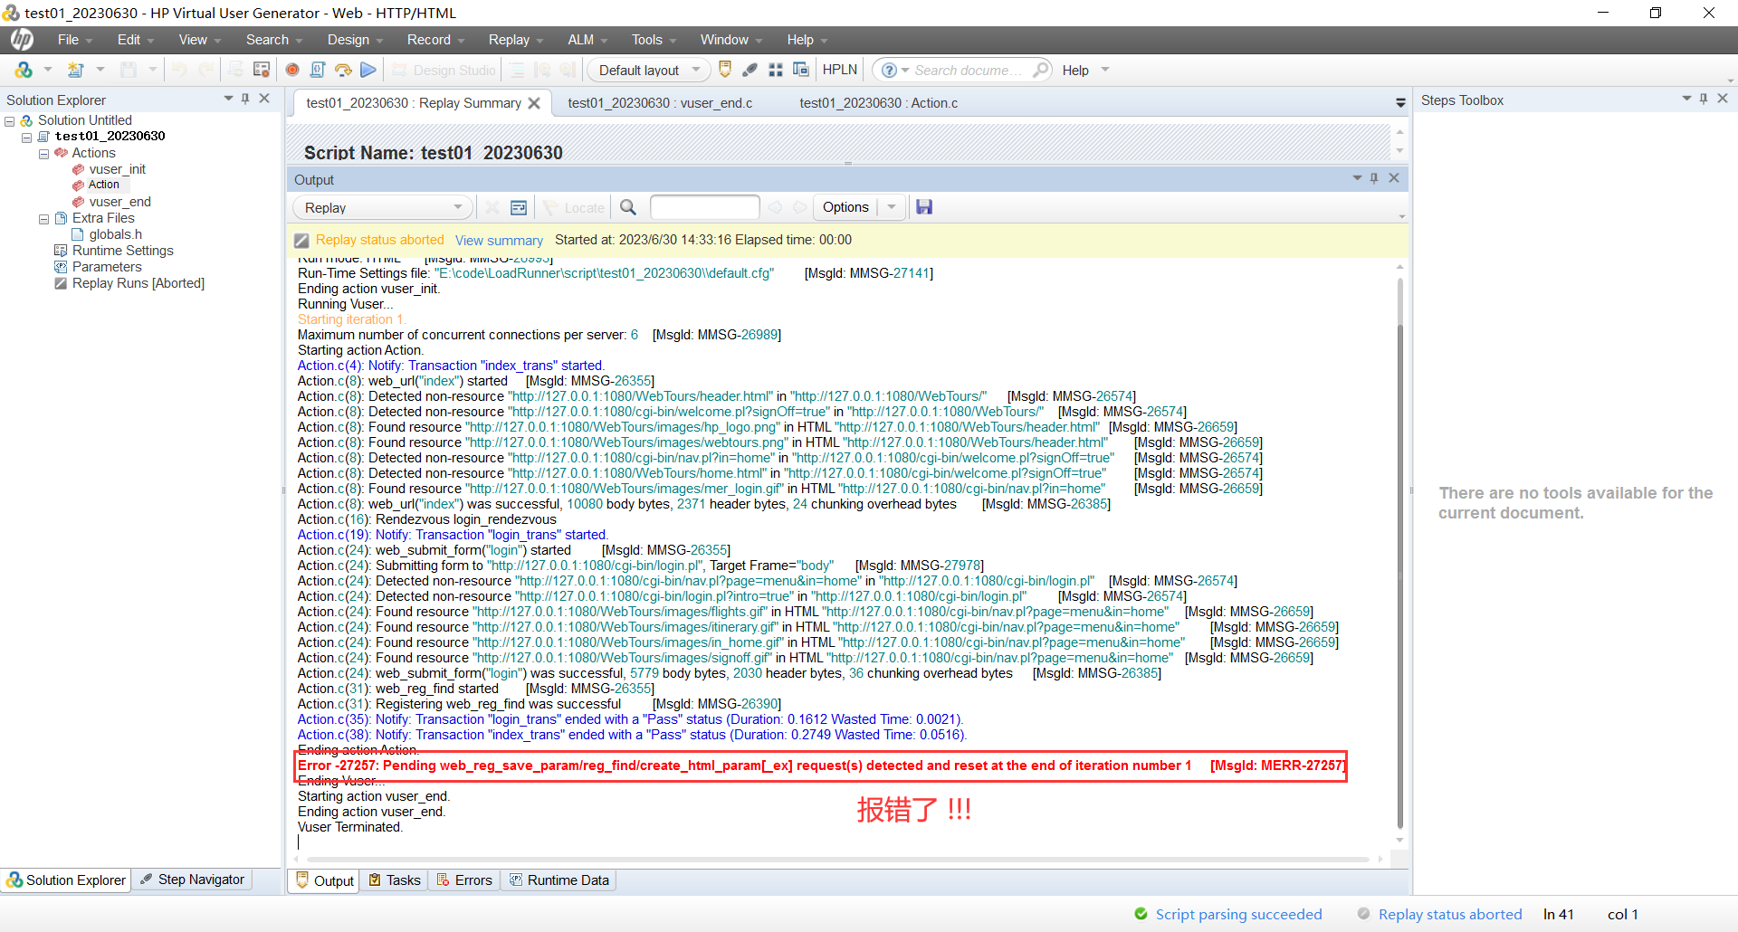Collapse the Solution Untitled tree node
Image resolution: width=1738 pixels, height=932 pixels.
click(10, 121)
